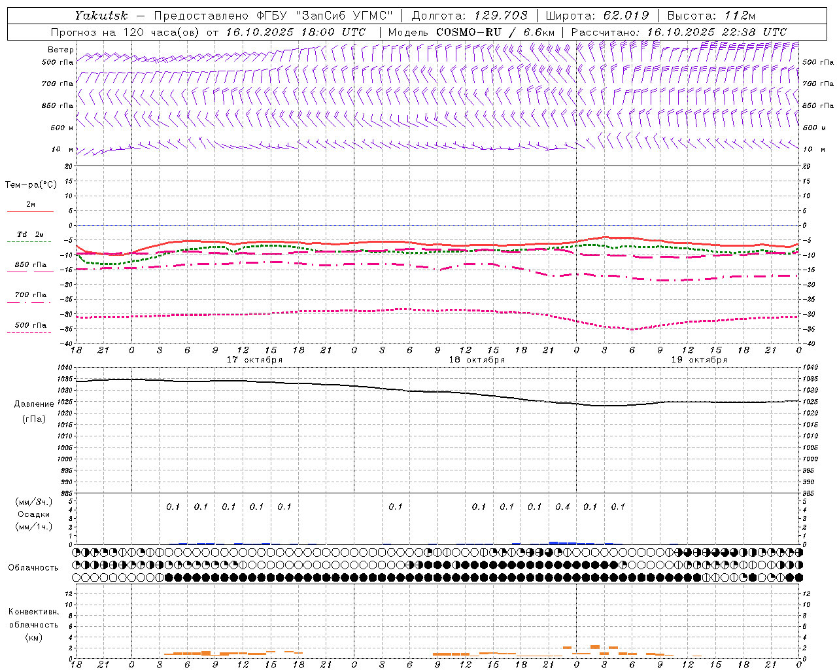Click the left 500 гПа wind level label

coord(58,62)
